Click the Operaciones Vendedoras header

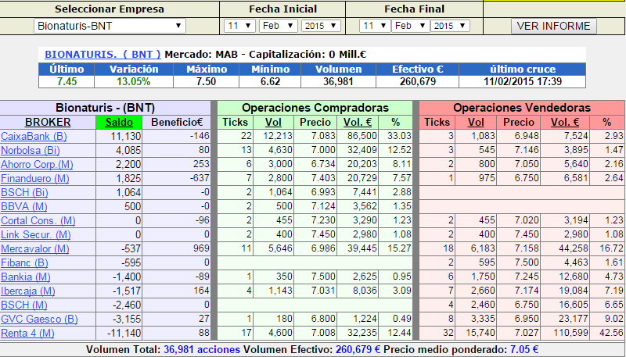(522, 108)
